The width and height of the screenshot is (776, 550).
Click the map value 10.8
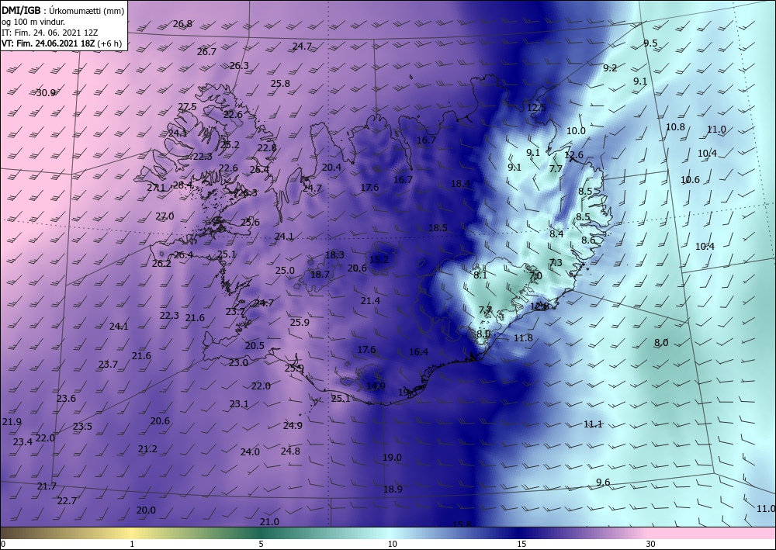tap(675, 126)
